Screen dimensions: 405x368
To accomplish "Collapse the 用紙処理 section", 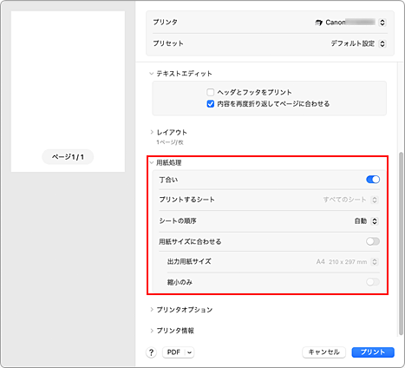I will (x=152, y=162).
